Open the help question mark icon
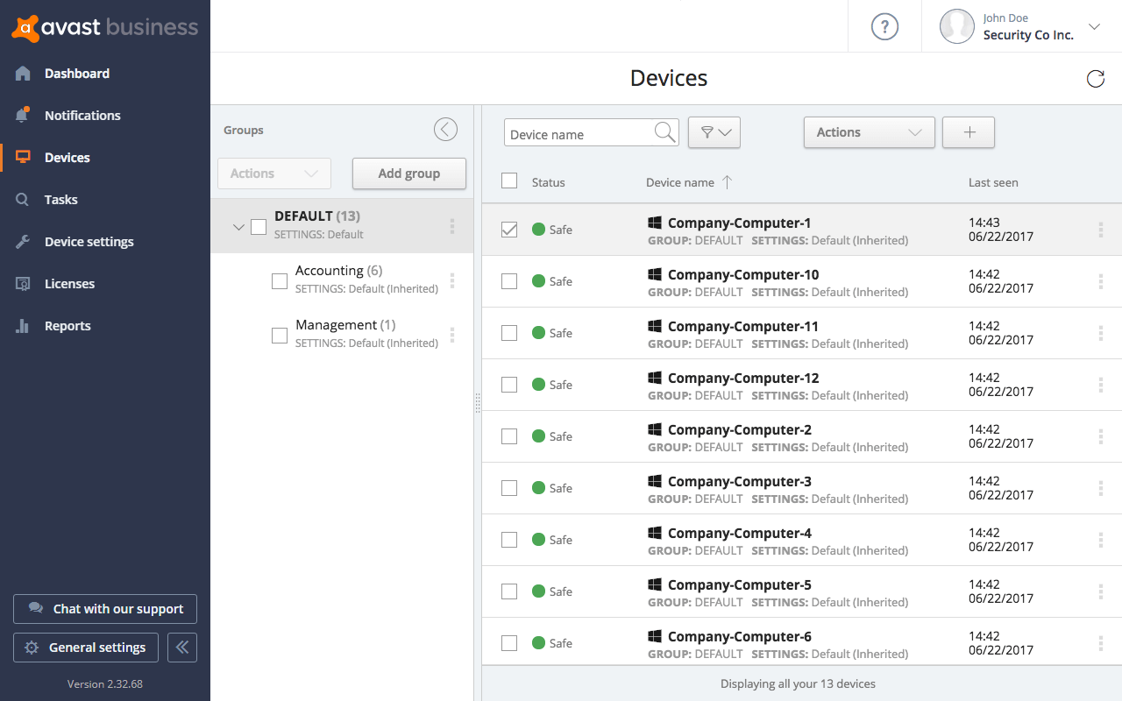Image resolution: width=1122 pixels, height=701 pixels. 884,26
